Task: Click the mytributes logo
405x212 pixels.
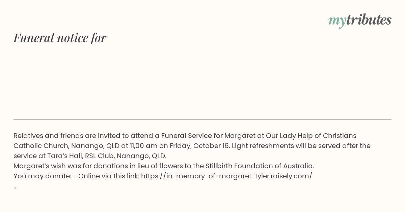Action: click(x=360, y=21)
